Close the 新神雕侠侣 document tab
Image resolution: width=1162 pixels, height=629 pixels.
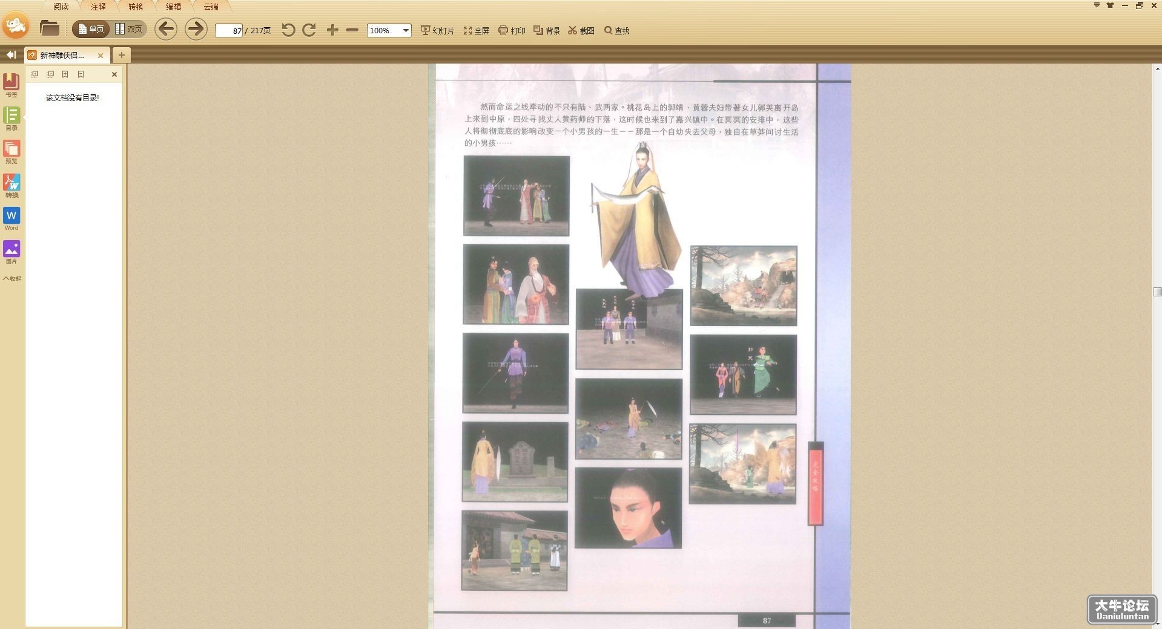click(x=101, y=55)
